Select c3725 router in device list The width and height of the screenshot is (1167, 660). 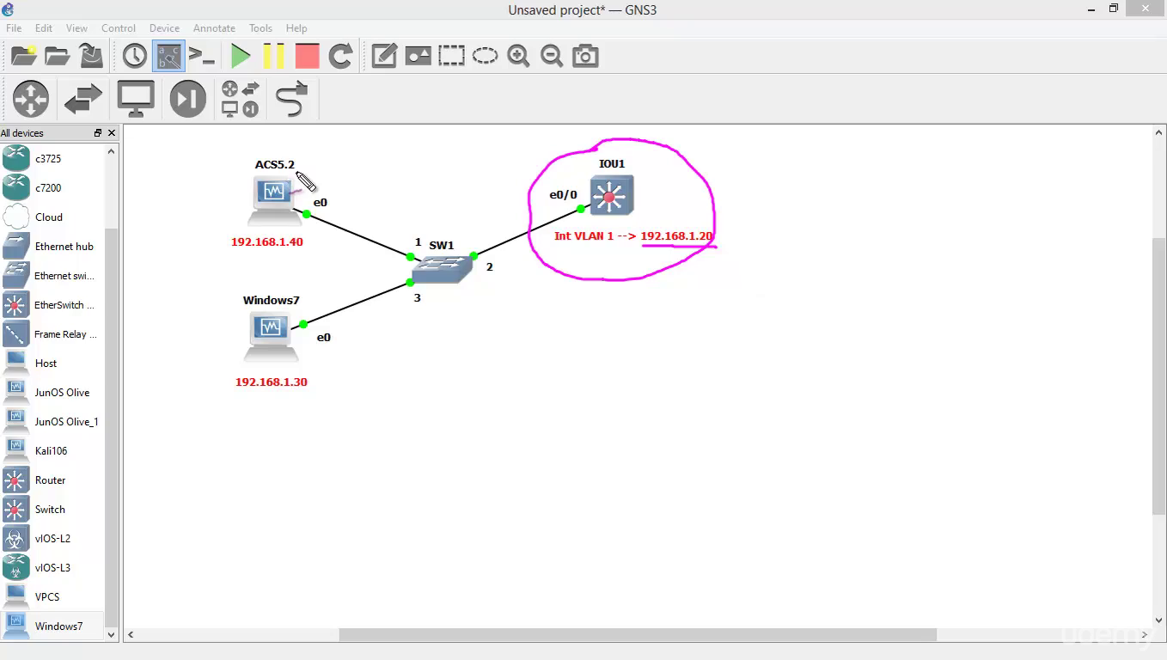[52, 158]
